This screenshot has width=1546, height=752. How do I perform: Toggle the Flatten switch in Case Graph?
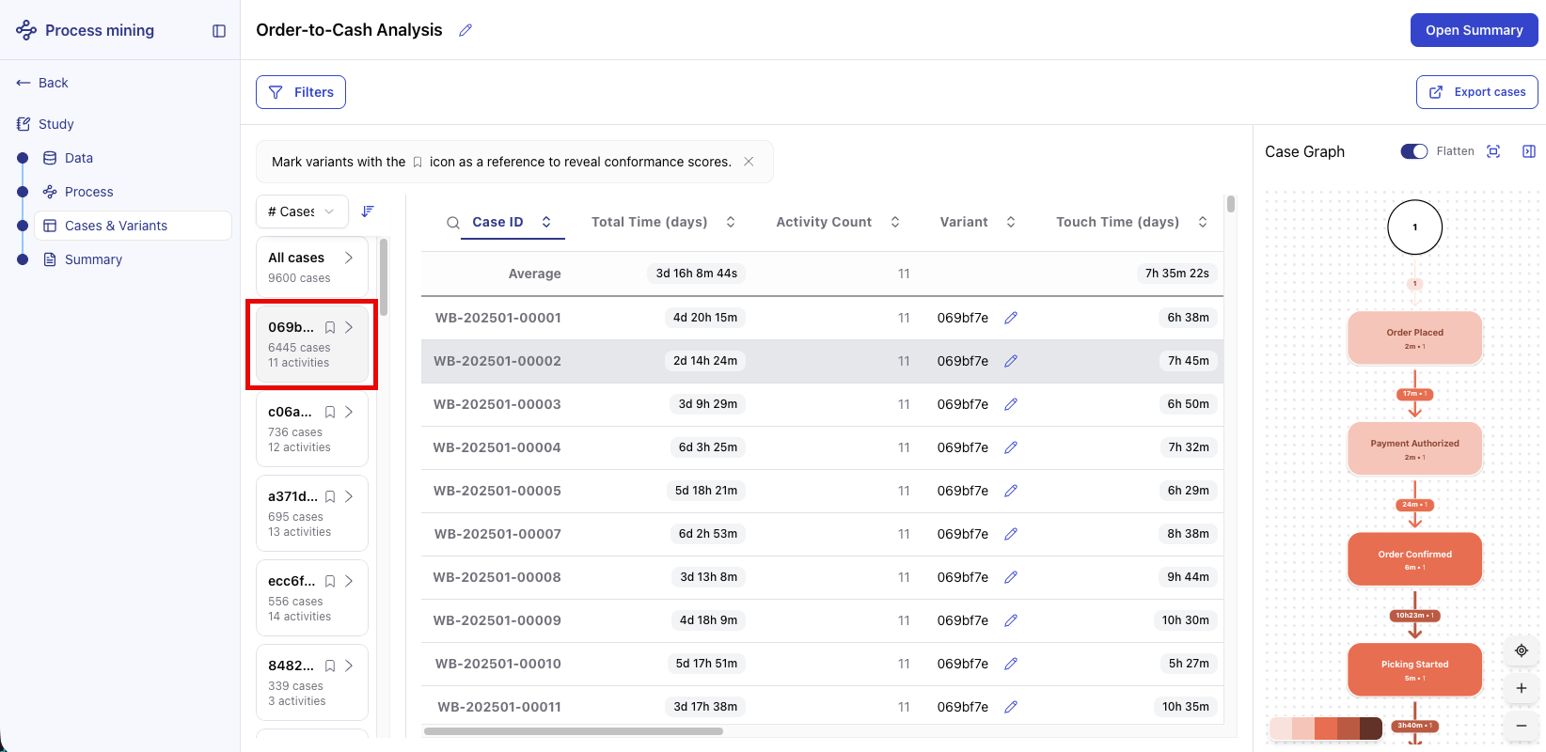1414,151
